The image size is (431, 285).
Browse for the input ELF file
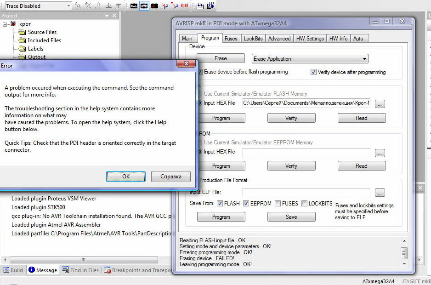pos(380,193)
